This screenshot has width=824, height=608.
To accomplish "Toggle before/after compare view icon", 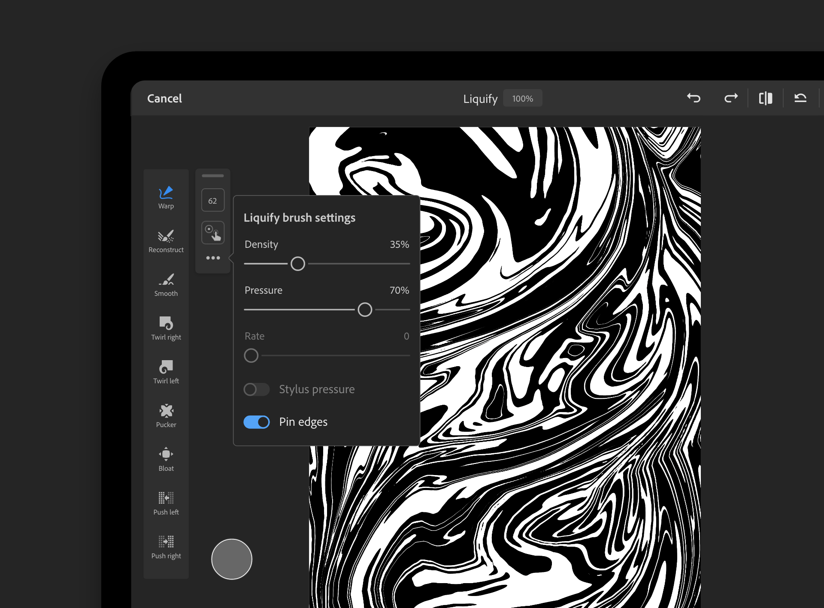I will 766,98.
